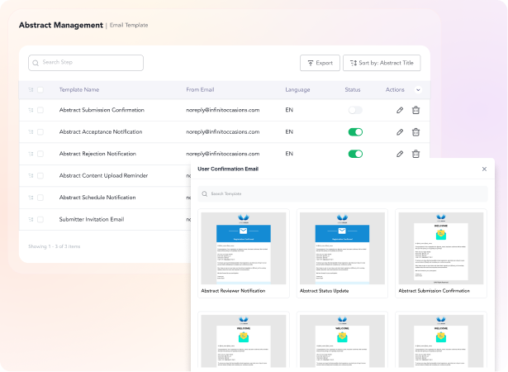Click pencil icon for Abstract Acceptance Notification
508x372 pixels.
click(400, 132)
